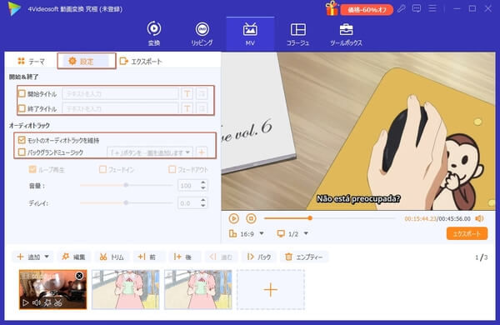
Task: Toggle the ループ再生 checkbox
Action: 32,169
